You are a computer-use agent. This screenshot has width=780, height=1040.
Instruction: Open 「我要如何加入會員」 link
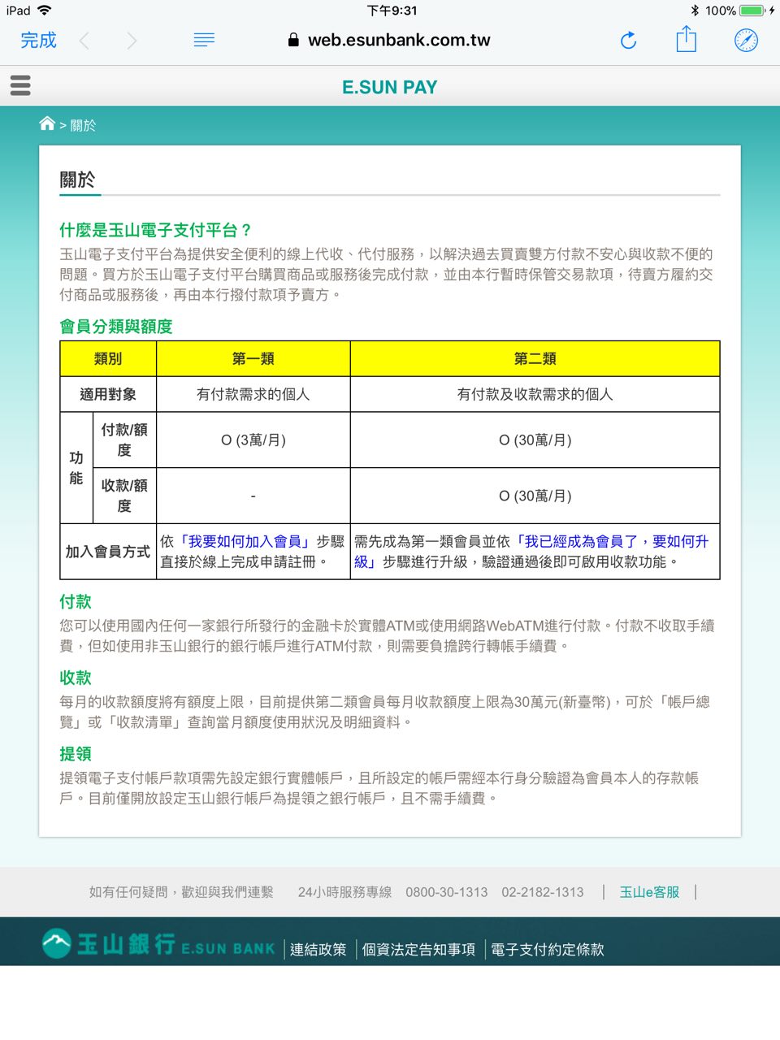[244, 541]
